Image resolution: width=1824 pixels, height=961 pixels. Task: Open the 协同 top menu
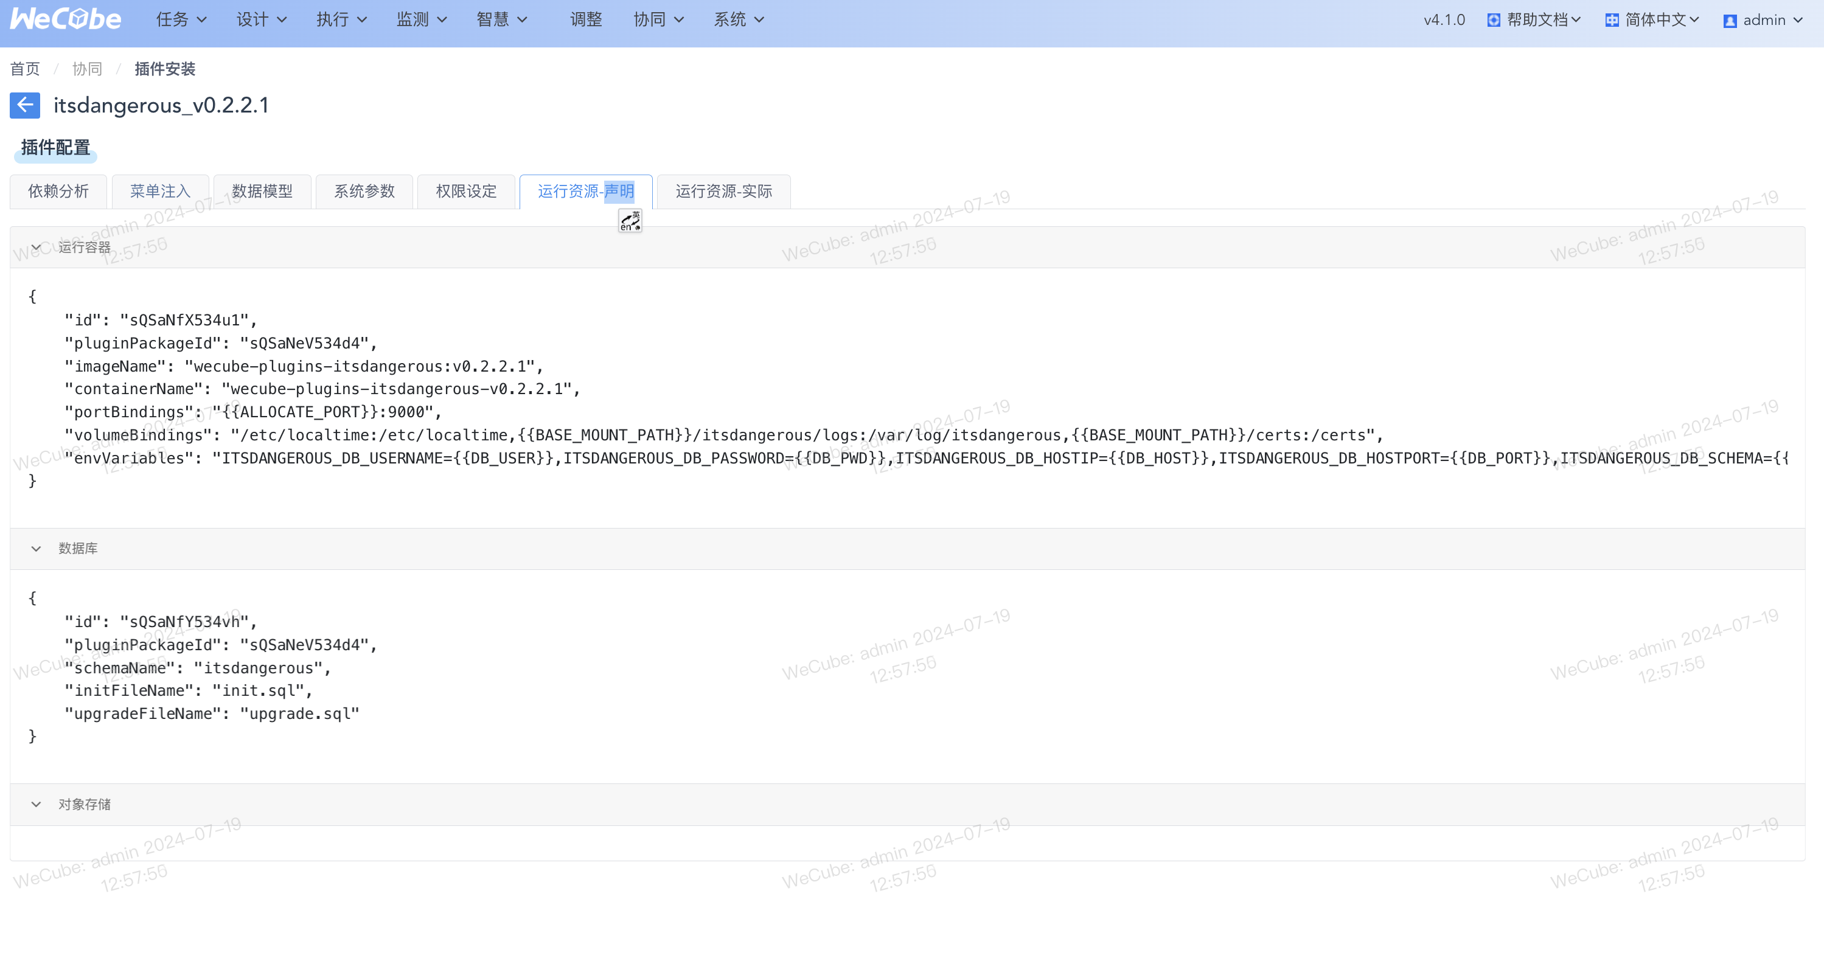tap(658, 20)
